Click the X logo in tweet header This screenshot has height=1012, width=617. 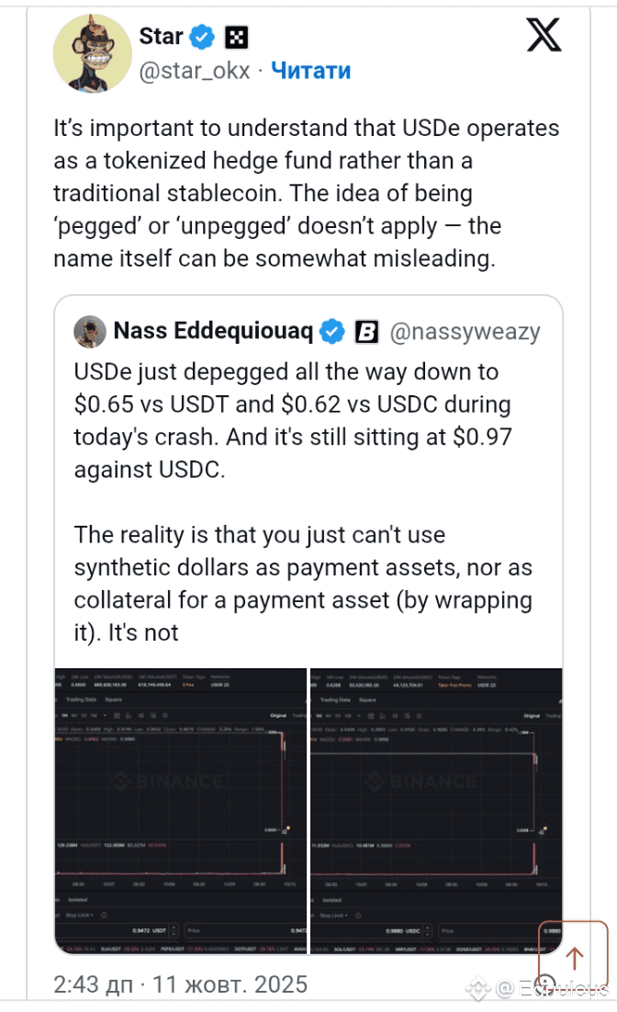(x=544, y=38)
